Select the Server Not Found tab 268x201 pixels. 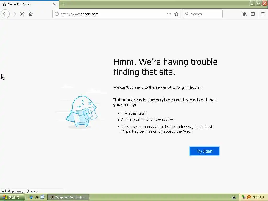29,4
